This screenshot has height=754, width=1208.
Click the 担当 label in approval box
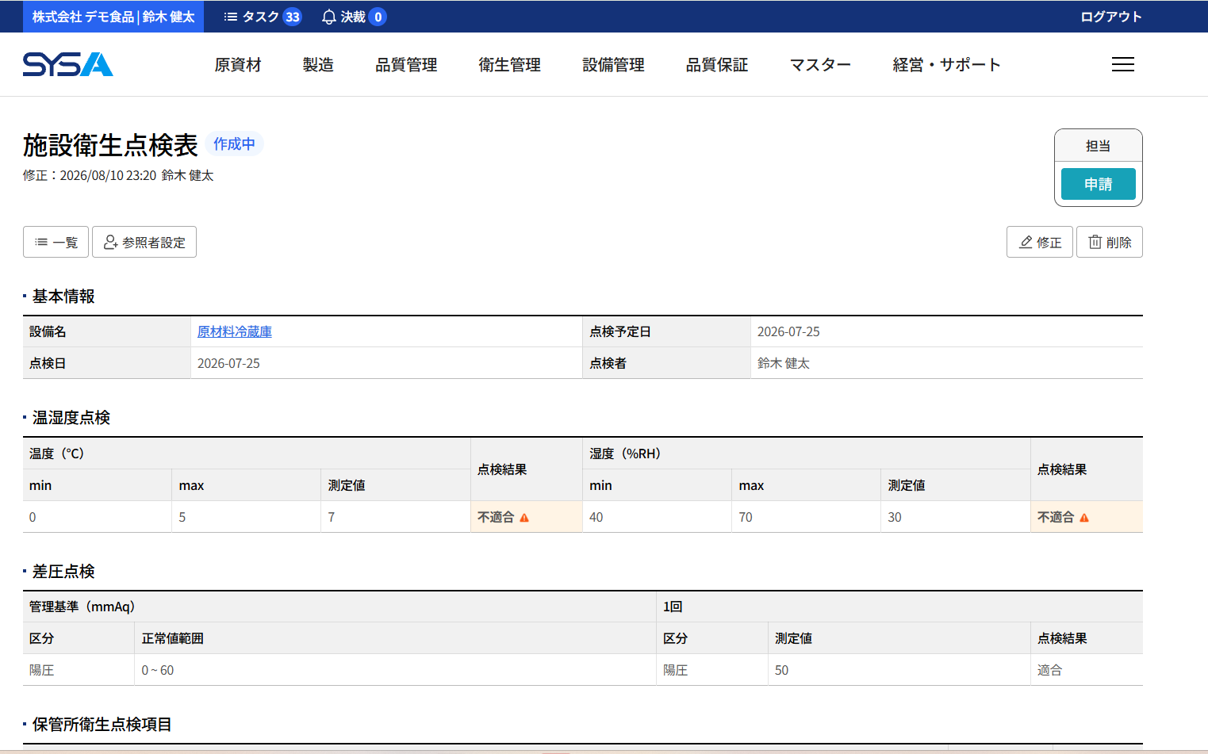point(1099,146)
